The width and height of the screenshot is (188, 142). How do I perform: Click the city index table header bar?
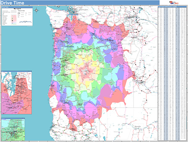[172, 7]
